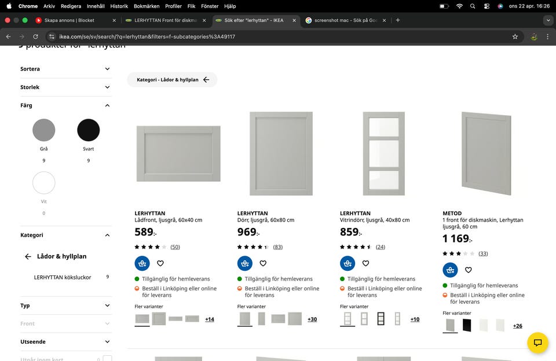Image resolution: width=556 pixels, height=361 pixels.
Task: Save METOD dishwasher front to favorites
Action: (469, 270)
